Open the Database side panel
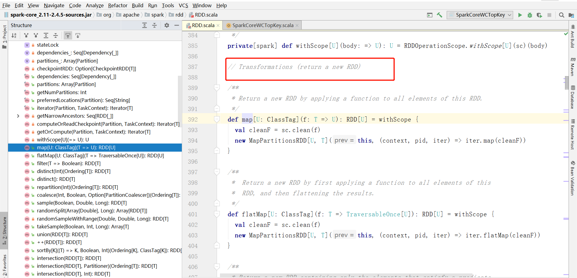This screenshot has height=278, width=577. [x=572, y=97]
